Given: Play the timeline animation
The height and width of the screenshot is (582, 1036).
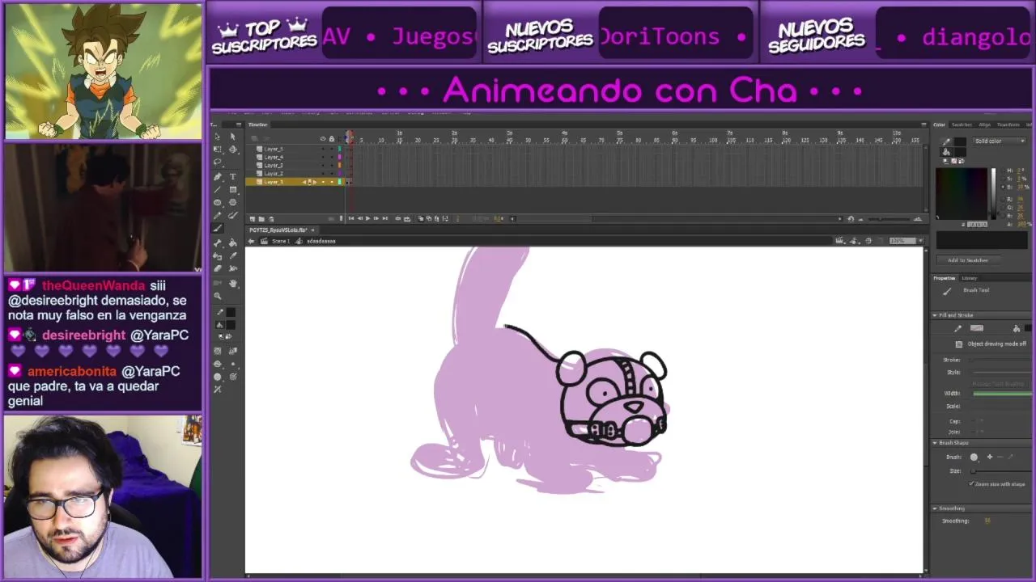Looking at the screenshot, I should [x=368, y=218].
